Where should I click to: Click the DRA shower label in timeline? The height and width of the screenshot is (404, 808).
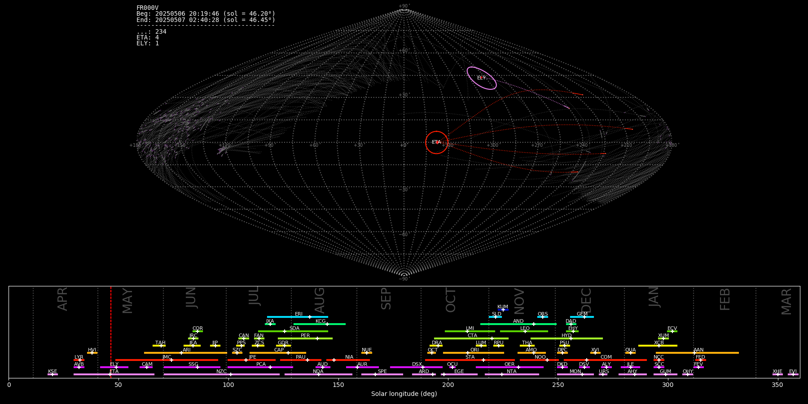437,343
